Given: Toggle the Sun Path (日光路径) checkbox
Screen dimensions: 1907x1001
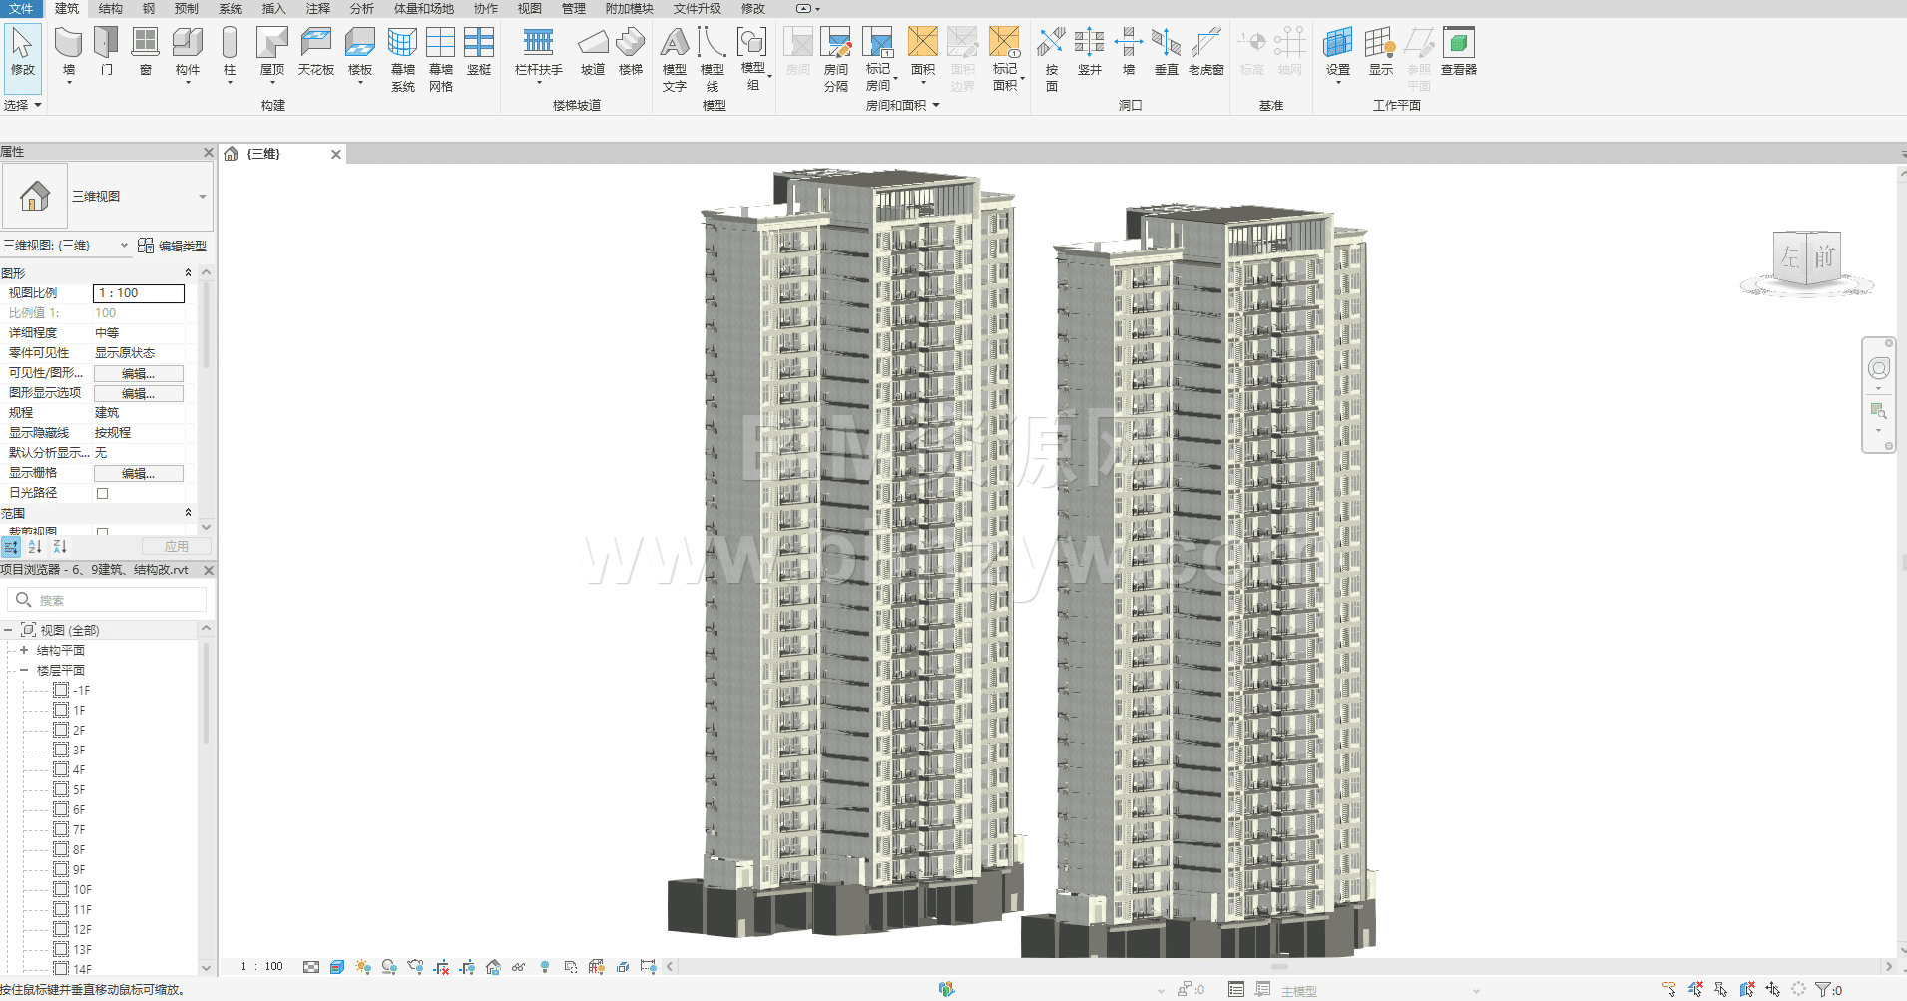Looking at the screenshot, I should tap(102, 493).
